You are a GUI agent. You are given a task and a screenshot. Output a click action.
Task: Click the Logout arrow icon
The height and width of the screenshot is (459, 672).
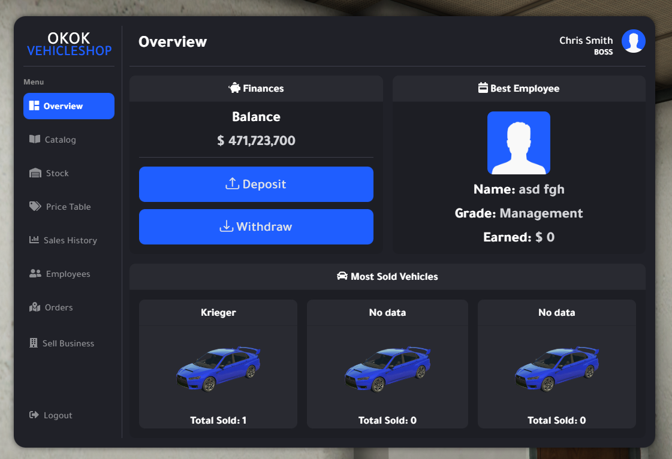pos(34,415)
